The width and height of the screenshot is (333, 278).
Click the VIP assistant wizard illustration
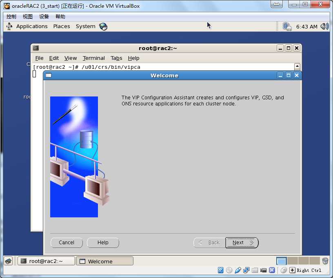tap(80, 157)
